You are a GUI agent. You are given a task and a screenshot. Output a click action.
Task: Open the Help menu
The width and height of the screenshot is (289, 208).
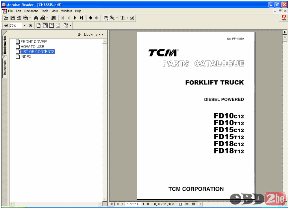pos(78,11)
